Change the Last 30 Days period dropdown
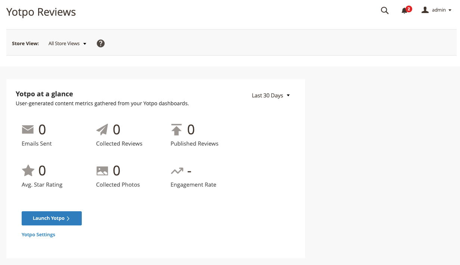 click(271, 96)
